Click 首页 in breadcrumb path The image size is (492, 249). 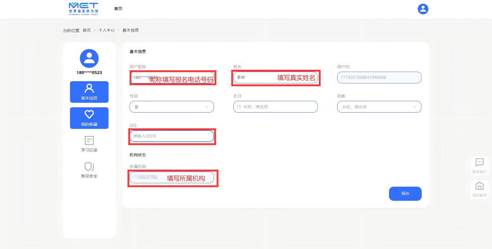click(x=87, y=31)
